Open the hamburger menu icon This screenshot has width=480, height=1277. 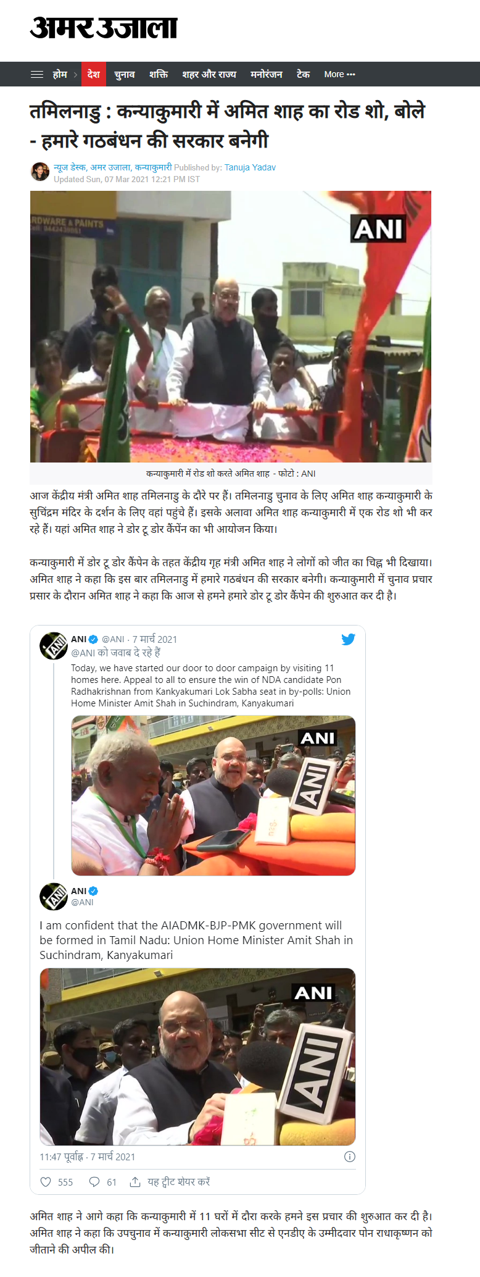(x=37, y=74)
